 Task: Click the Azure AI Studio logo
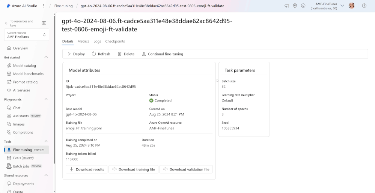pos(9,6)
